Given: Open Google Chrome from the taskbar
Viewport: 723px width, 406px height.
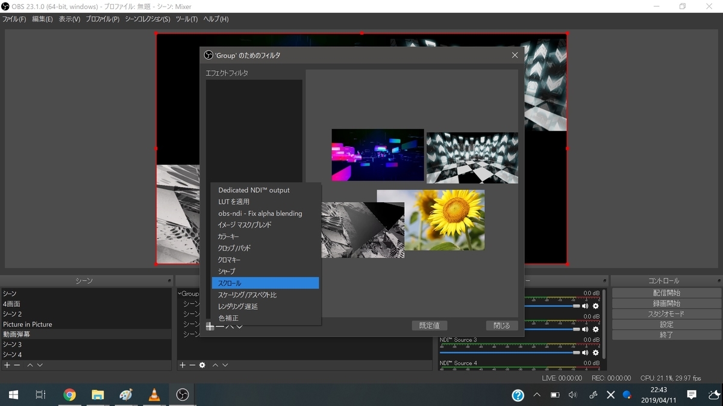Looking at the screenshot, I should click(70, 395).
